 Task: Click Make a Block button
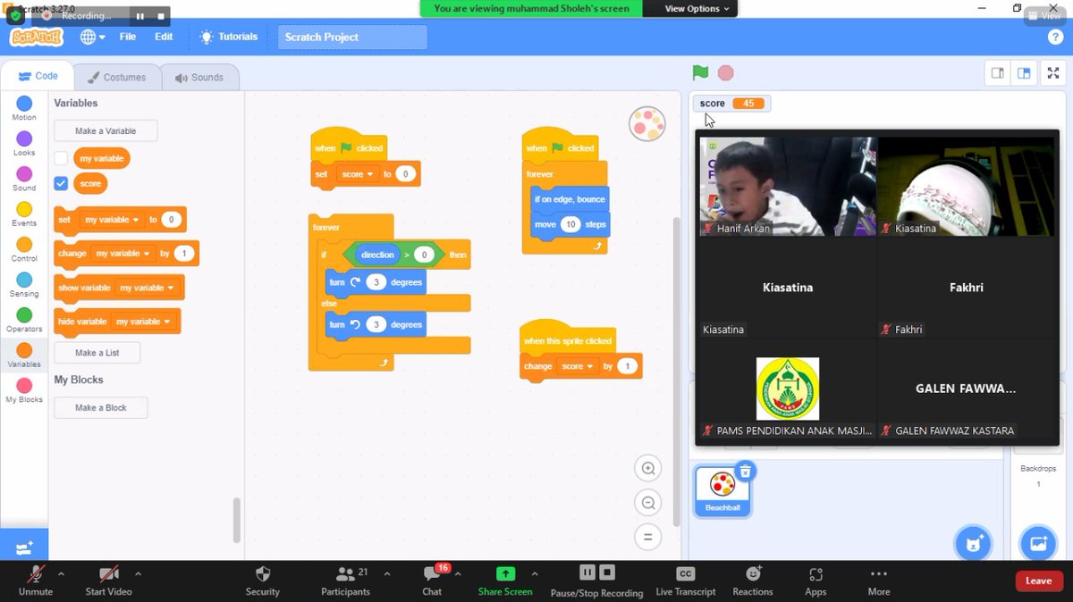[100, 408]
